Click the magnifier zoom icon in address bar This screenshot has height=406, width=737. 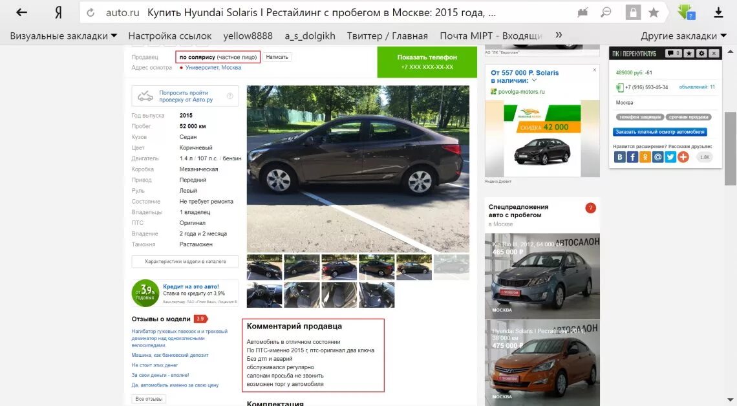click(604, 12)
